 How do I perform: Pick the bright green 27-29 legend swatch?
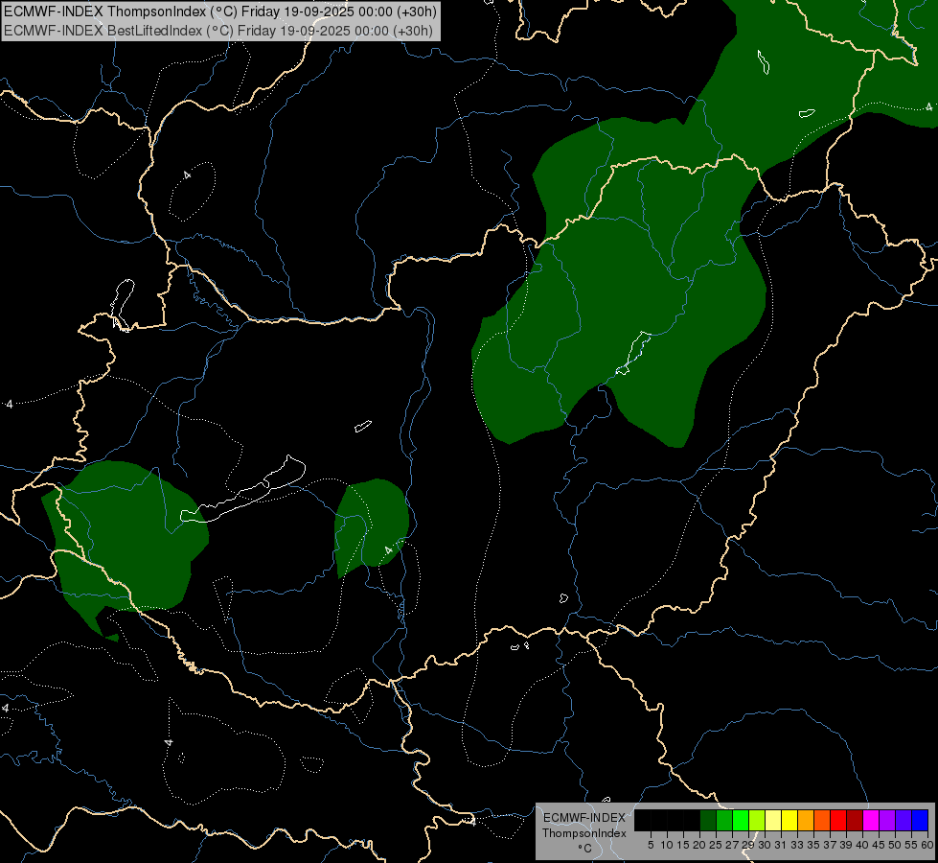pos(741,820)
